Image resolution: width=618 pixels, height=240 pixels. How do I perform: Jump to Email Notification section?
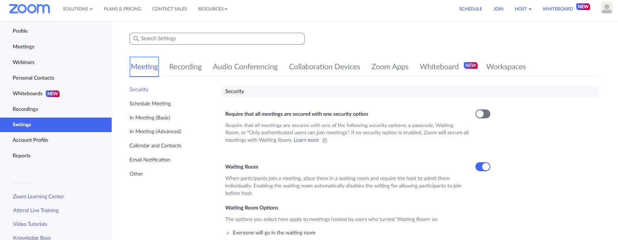tap(150, 160)
